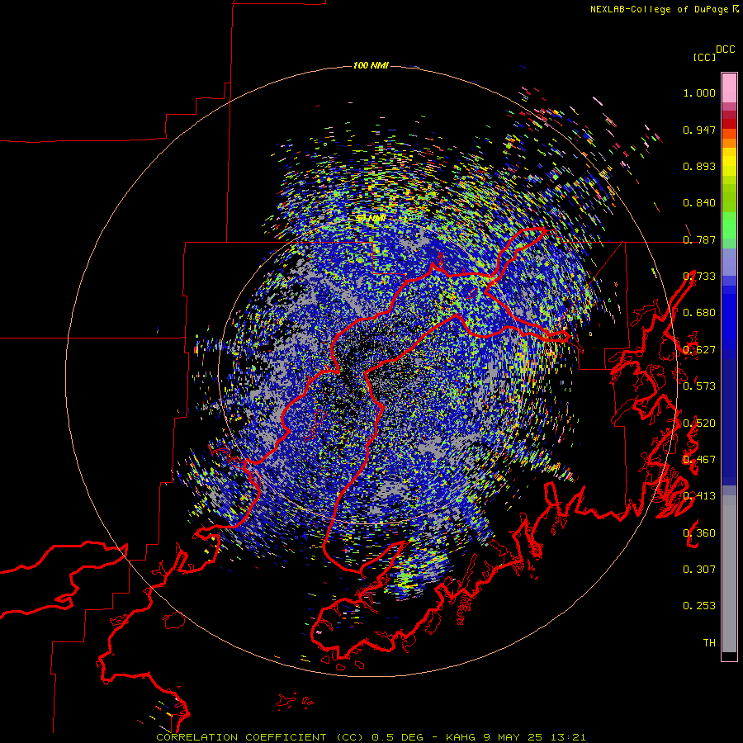The image size is (743, 743).
Task: Click the 0.573 scale value
Action: (x=699, y=386)
